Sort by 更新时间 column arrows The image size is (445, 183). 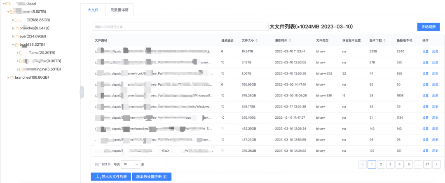click(x=290, y=40)
